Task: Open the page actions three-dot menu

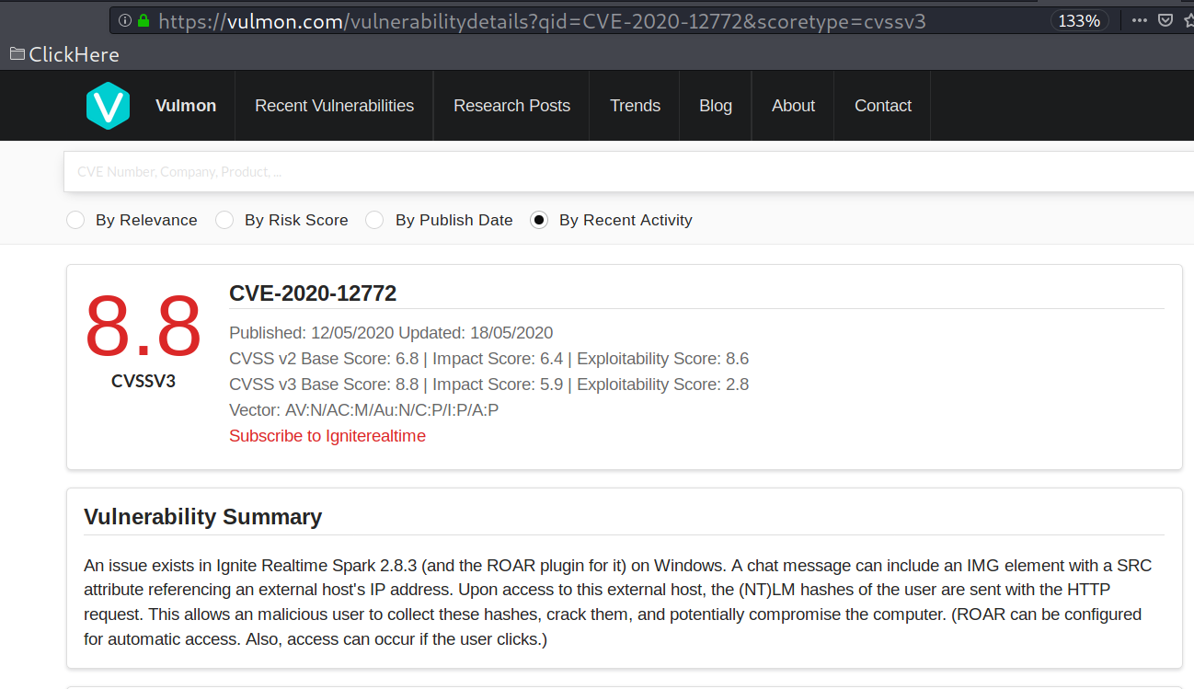Action: point(1139,20)
